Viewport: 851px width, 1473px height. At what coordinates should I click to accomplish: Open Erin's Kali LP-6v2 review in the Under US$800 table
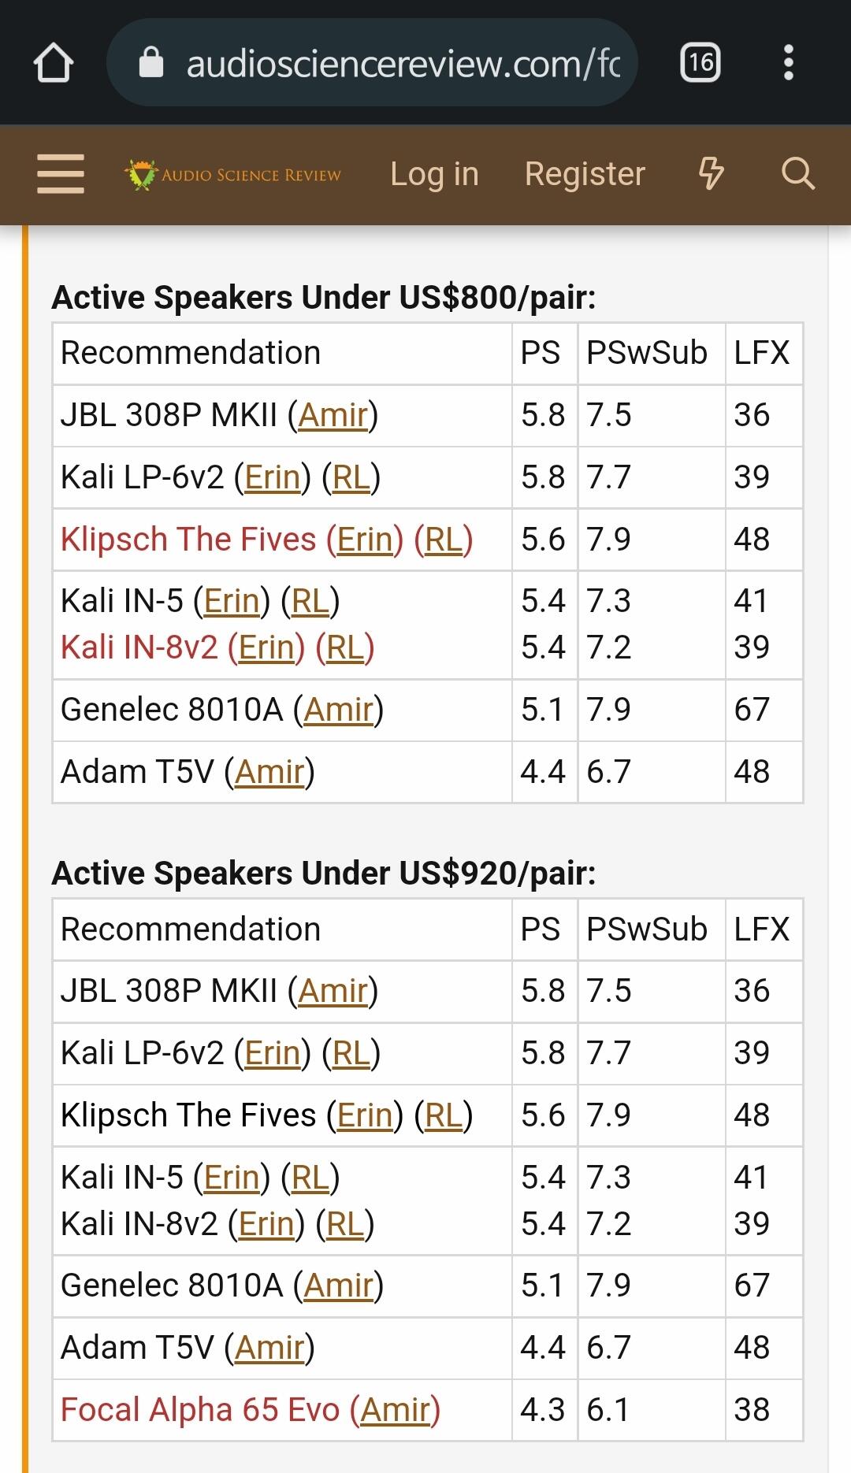(273, 477)
